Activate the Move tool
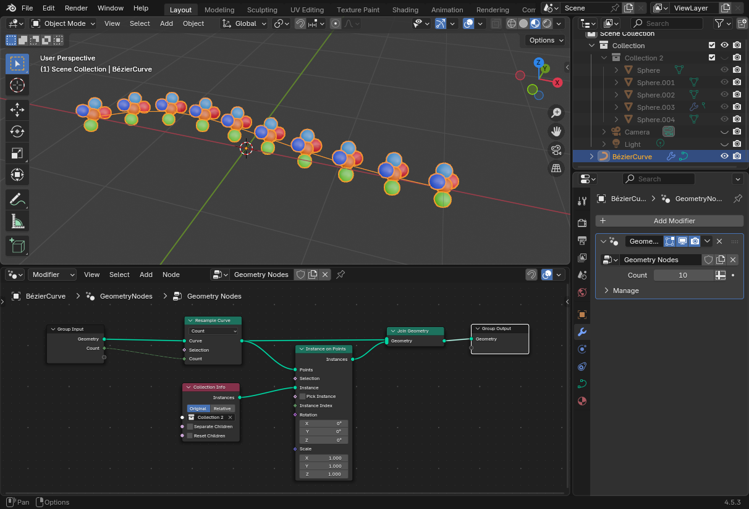The width and height of the screenshot is (749, 509). pos(17,110)
